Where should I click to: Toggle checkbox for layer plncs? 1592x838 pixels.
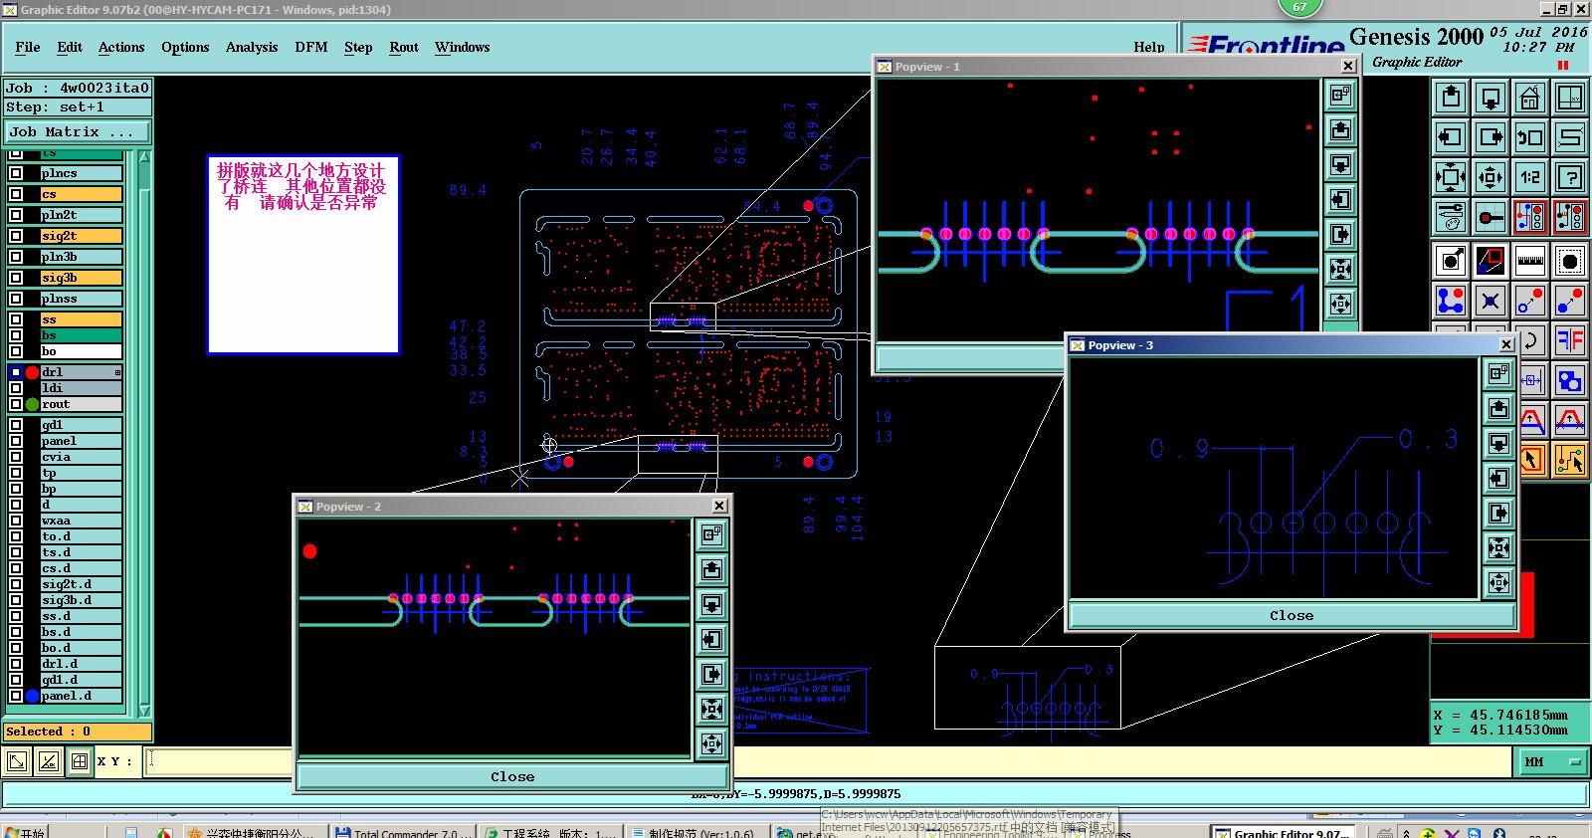point(16,173)
